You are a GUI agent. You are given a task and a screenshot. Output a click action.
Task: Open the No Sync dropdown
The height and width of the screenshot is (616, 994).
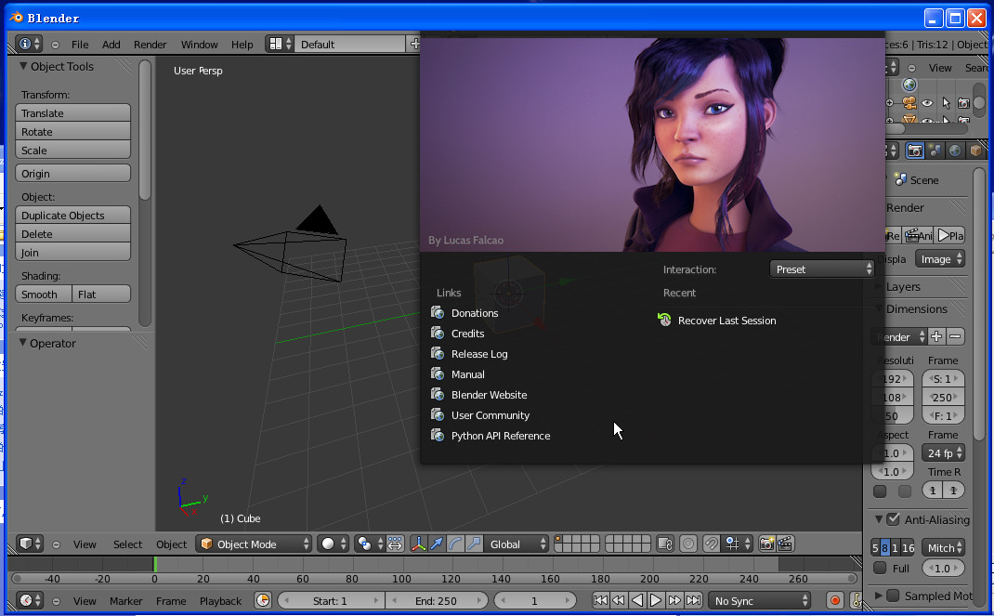tap(758, 601)
